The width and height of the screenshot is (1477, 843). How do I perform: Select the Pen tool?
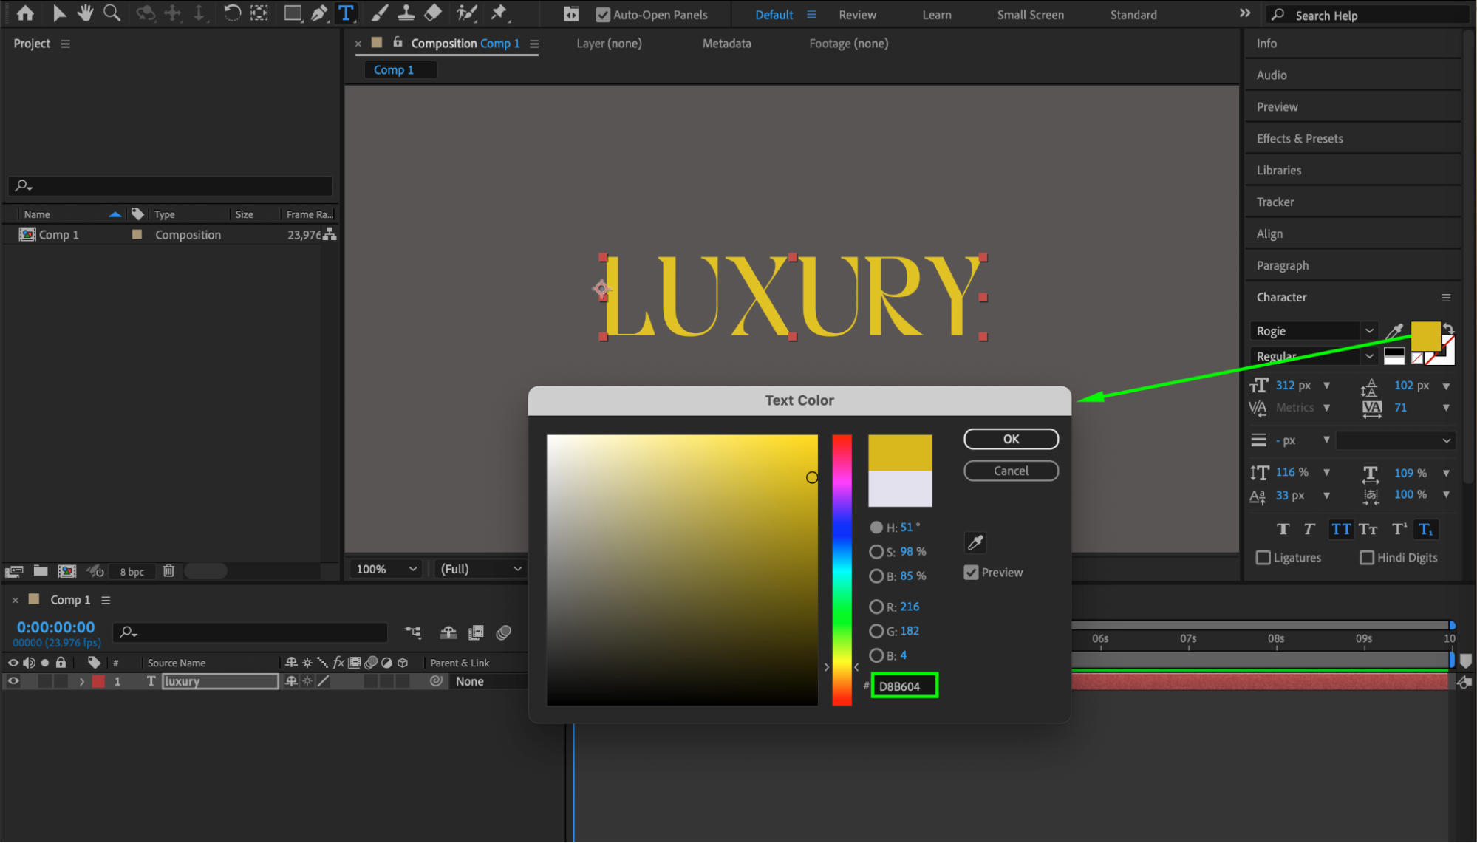tap(319, 13)
